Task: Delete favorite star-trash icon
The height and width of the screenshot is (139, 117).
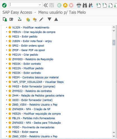Action: (x=35, y=19)
